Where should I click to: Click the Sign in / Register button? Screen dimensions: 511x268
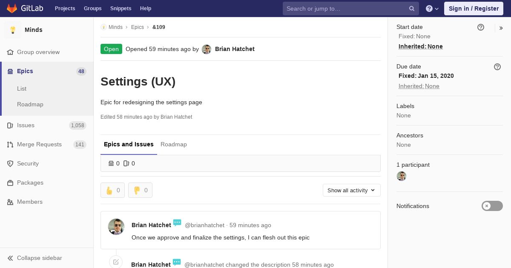click(474, 9)
